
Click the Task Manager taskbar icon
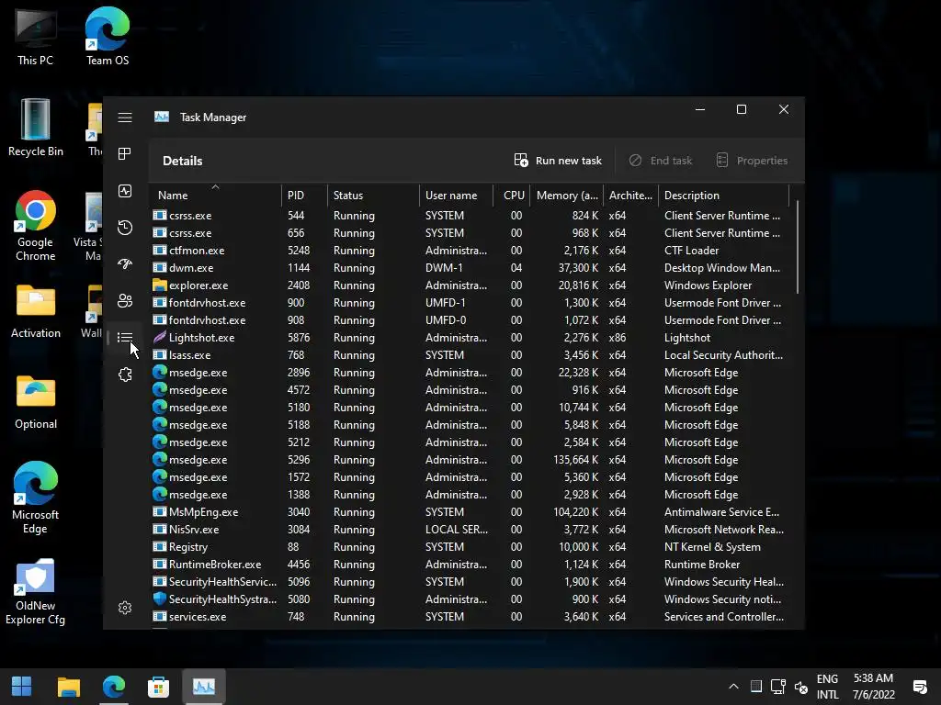[204, 687]
